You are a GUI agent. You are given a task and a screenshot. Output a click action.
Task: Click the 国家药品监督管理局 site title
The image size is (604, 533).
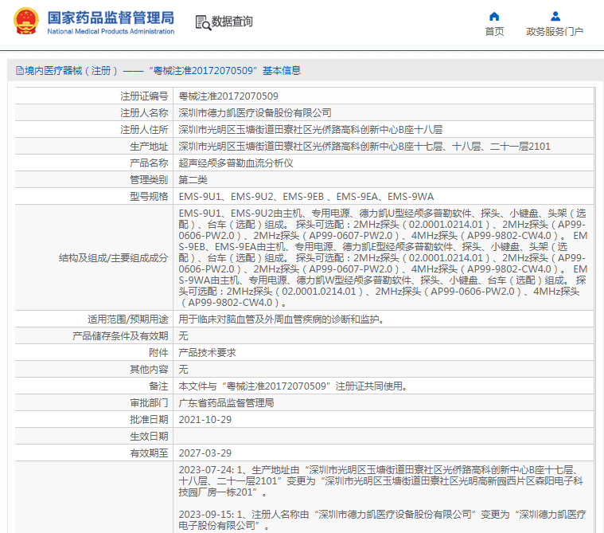tap(110, 17)
